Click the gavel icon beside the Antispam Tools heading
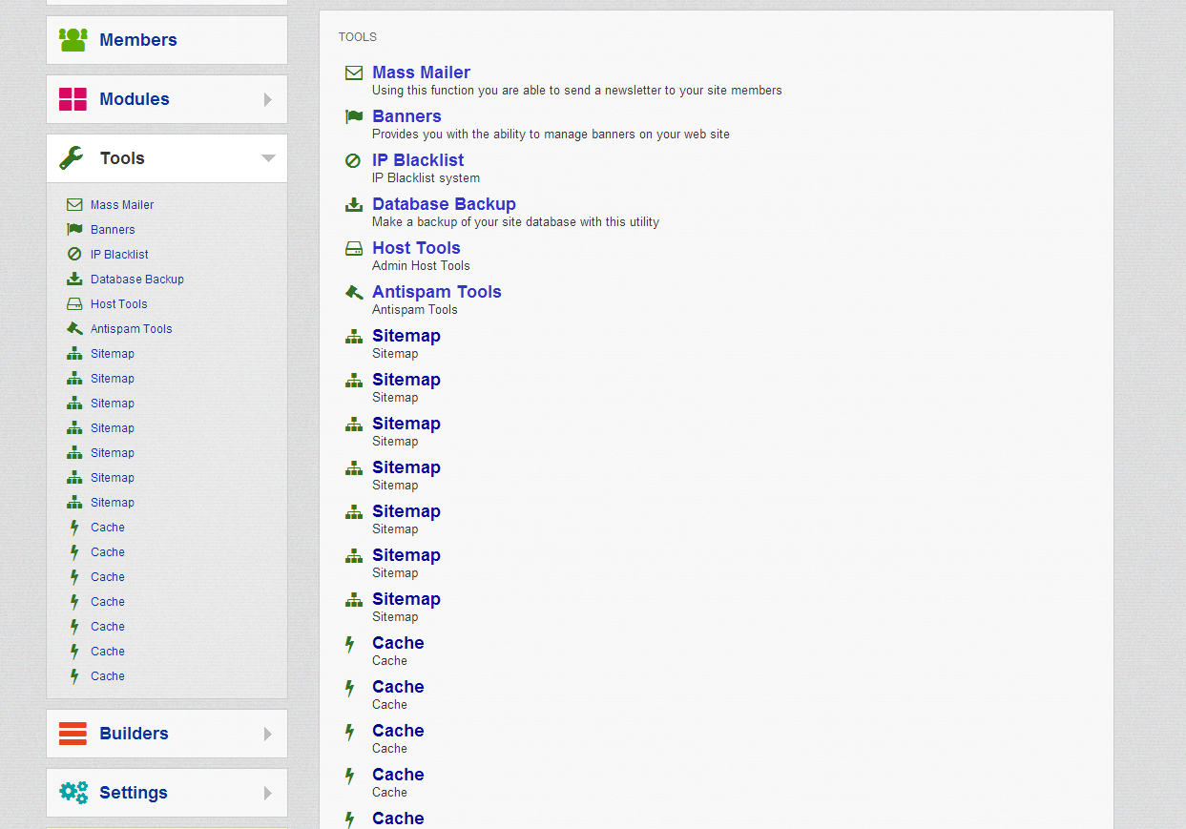The image size is (1186, 829). 354,292
